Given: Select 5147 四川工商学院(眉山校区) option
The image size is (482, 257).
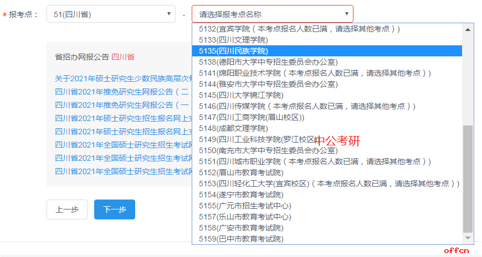Looking at the screenshot, I should (251, 117).
